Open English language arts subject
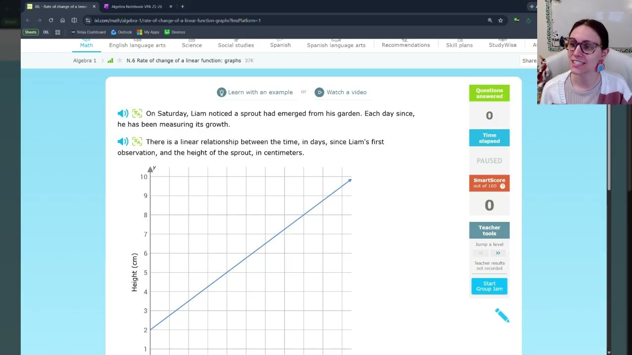This screenshot has width=632, height=355. point(137,45)
